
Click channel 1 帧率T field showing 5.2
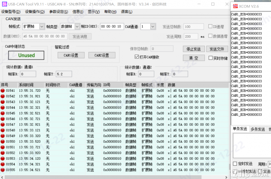click(64, 74)
